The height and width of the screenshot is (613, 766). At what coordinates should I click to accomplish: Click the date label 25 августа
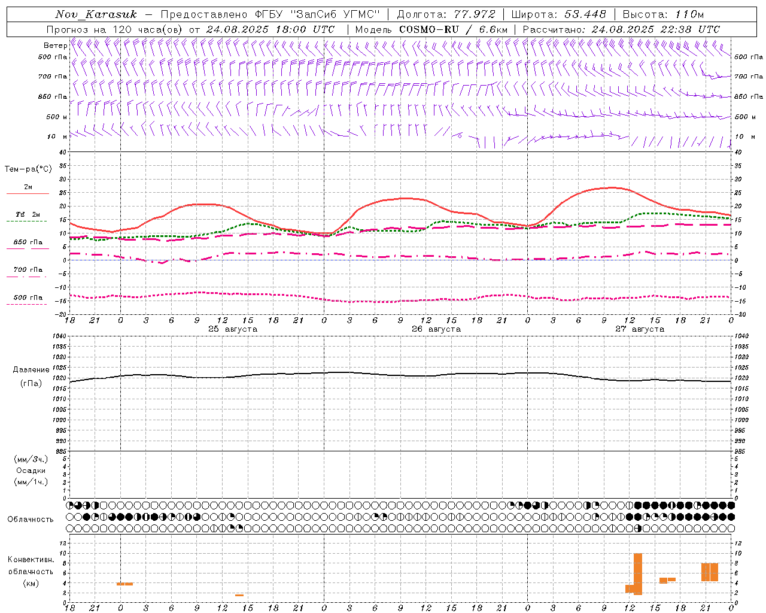coord(233,329)
